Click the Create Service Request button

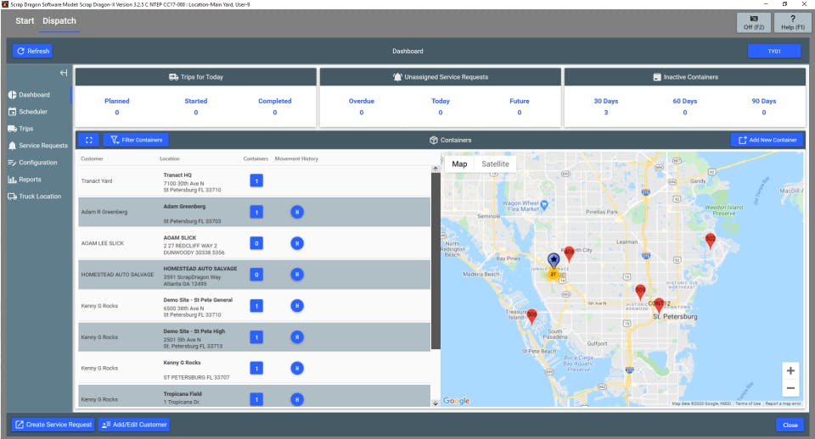point(53,425)
